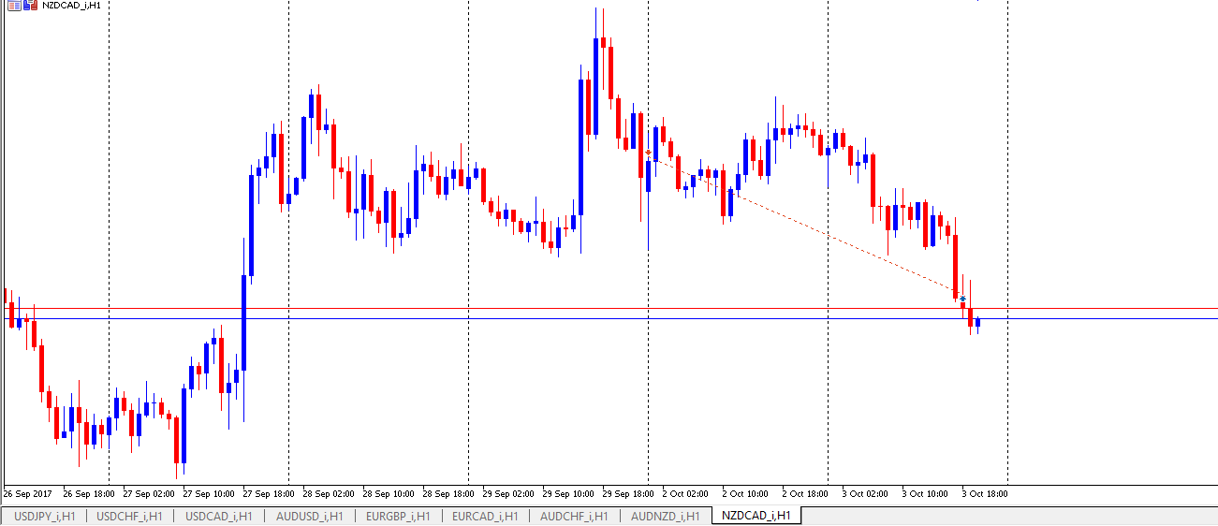Click the 29 Sep 10:00 time label
This screenshot has width=1218, height=526.
(x=568, y=492)
